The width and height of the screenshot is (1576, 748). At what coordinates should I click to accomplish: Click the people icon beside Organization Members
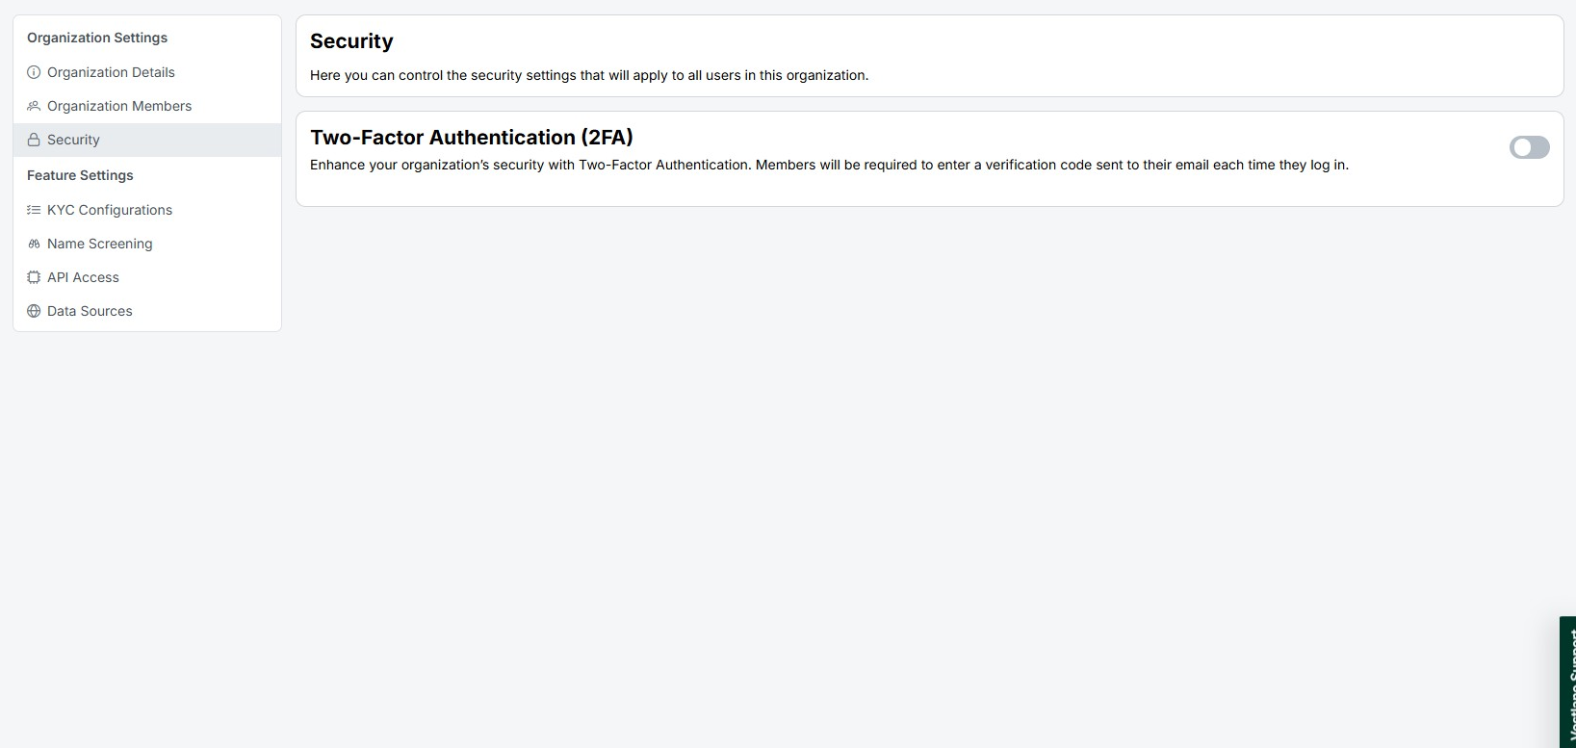[34, 106]
